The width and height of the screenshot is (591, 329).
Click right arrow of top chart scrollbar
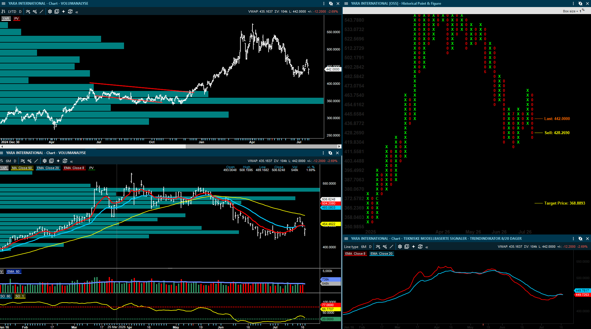(x=339, y=146)
